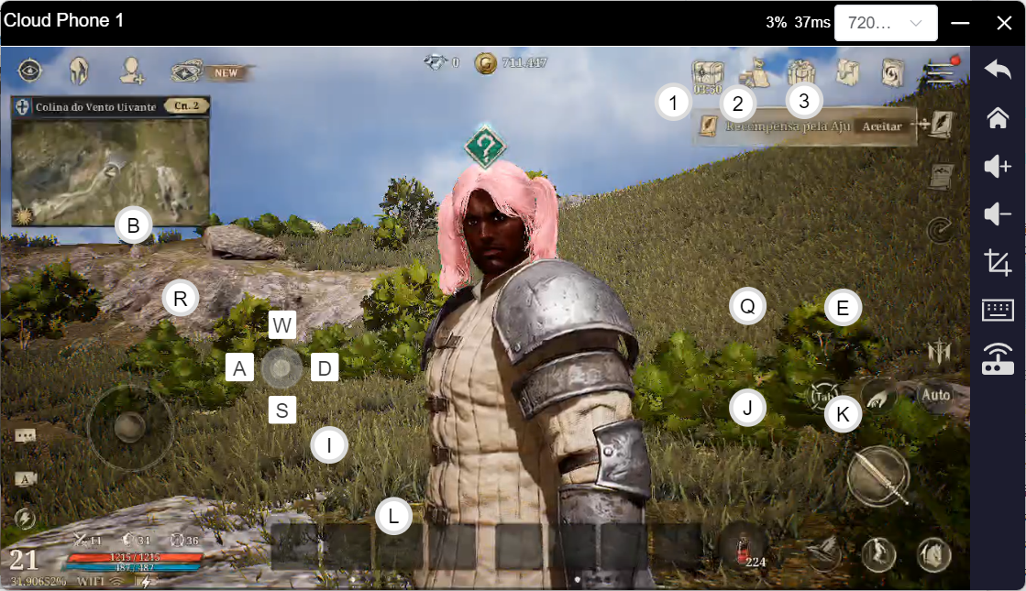The height and width of the screenshot is (591, 1026).
Task: Click the Recompensa pela Aju quest text
Action: coord(788,126)
